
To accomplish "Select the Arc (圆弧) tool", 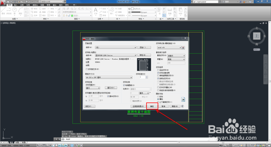I will coord(21,11).
